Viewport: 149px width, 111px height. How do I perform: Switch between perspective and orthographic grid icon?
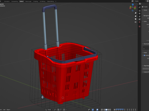(135, 22)
